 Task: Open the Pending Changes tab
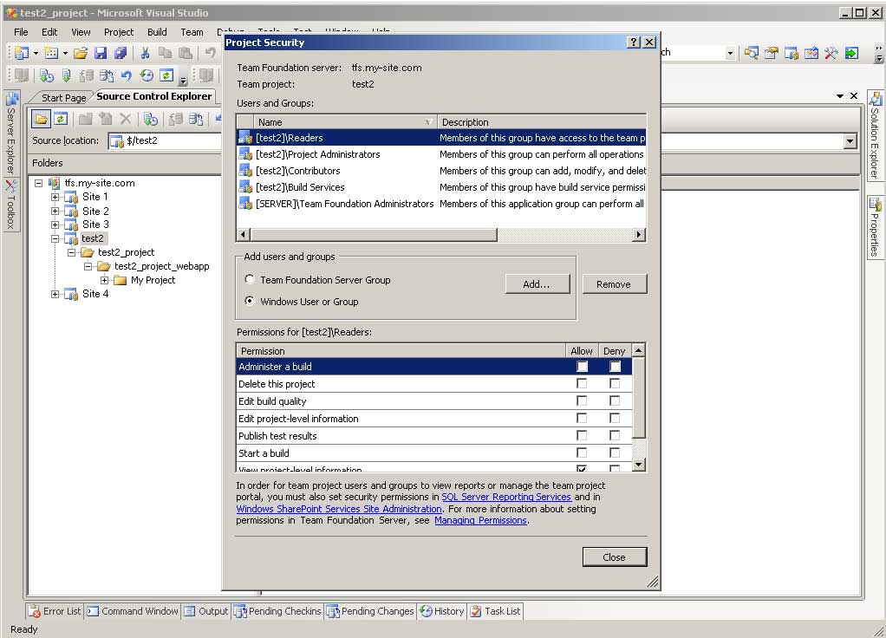[371, 611]
